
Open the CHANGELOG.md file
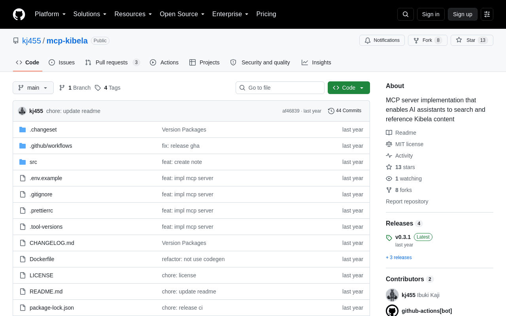pyautogui.click(x=52, y=243)
